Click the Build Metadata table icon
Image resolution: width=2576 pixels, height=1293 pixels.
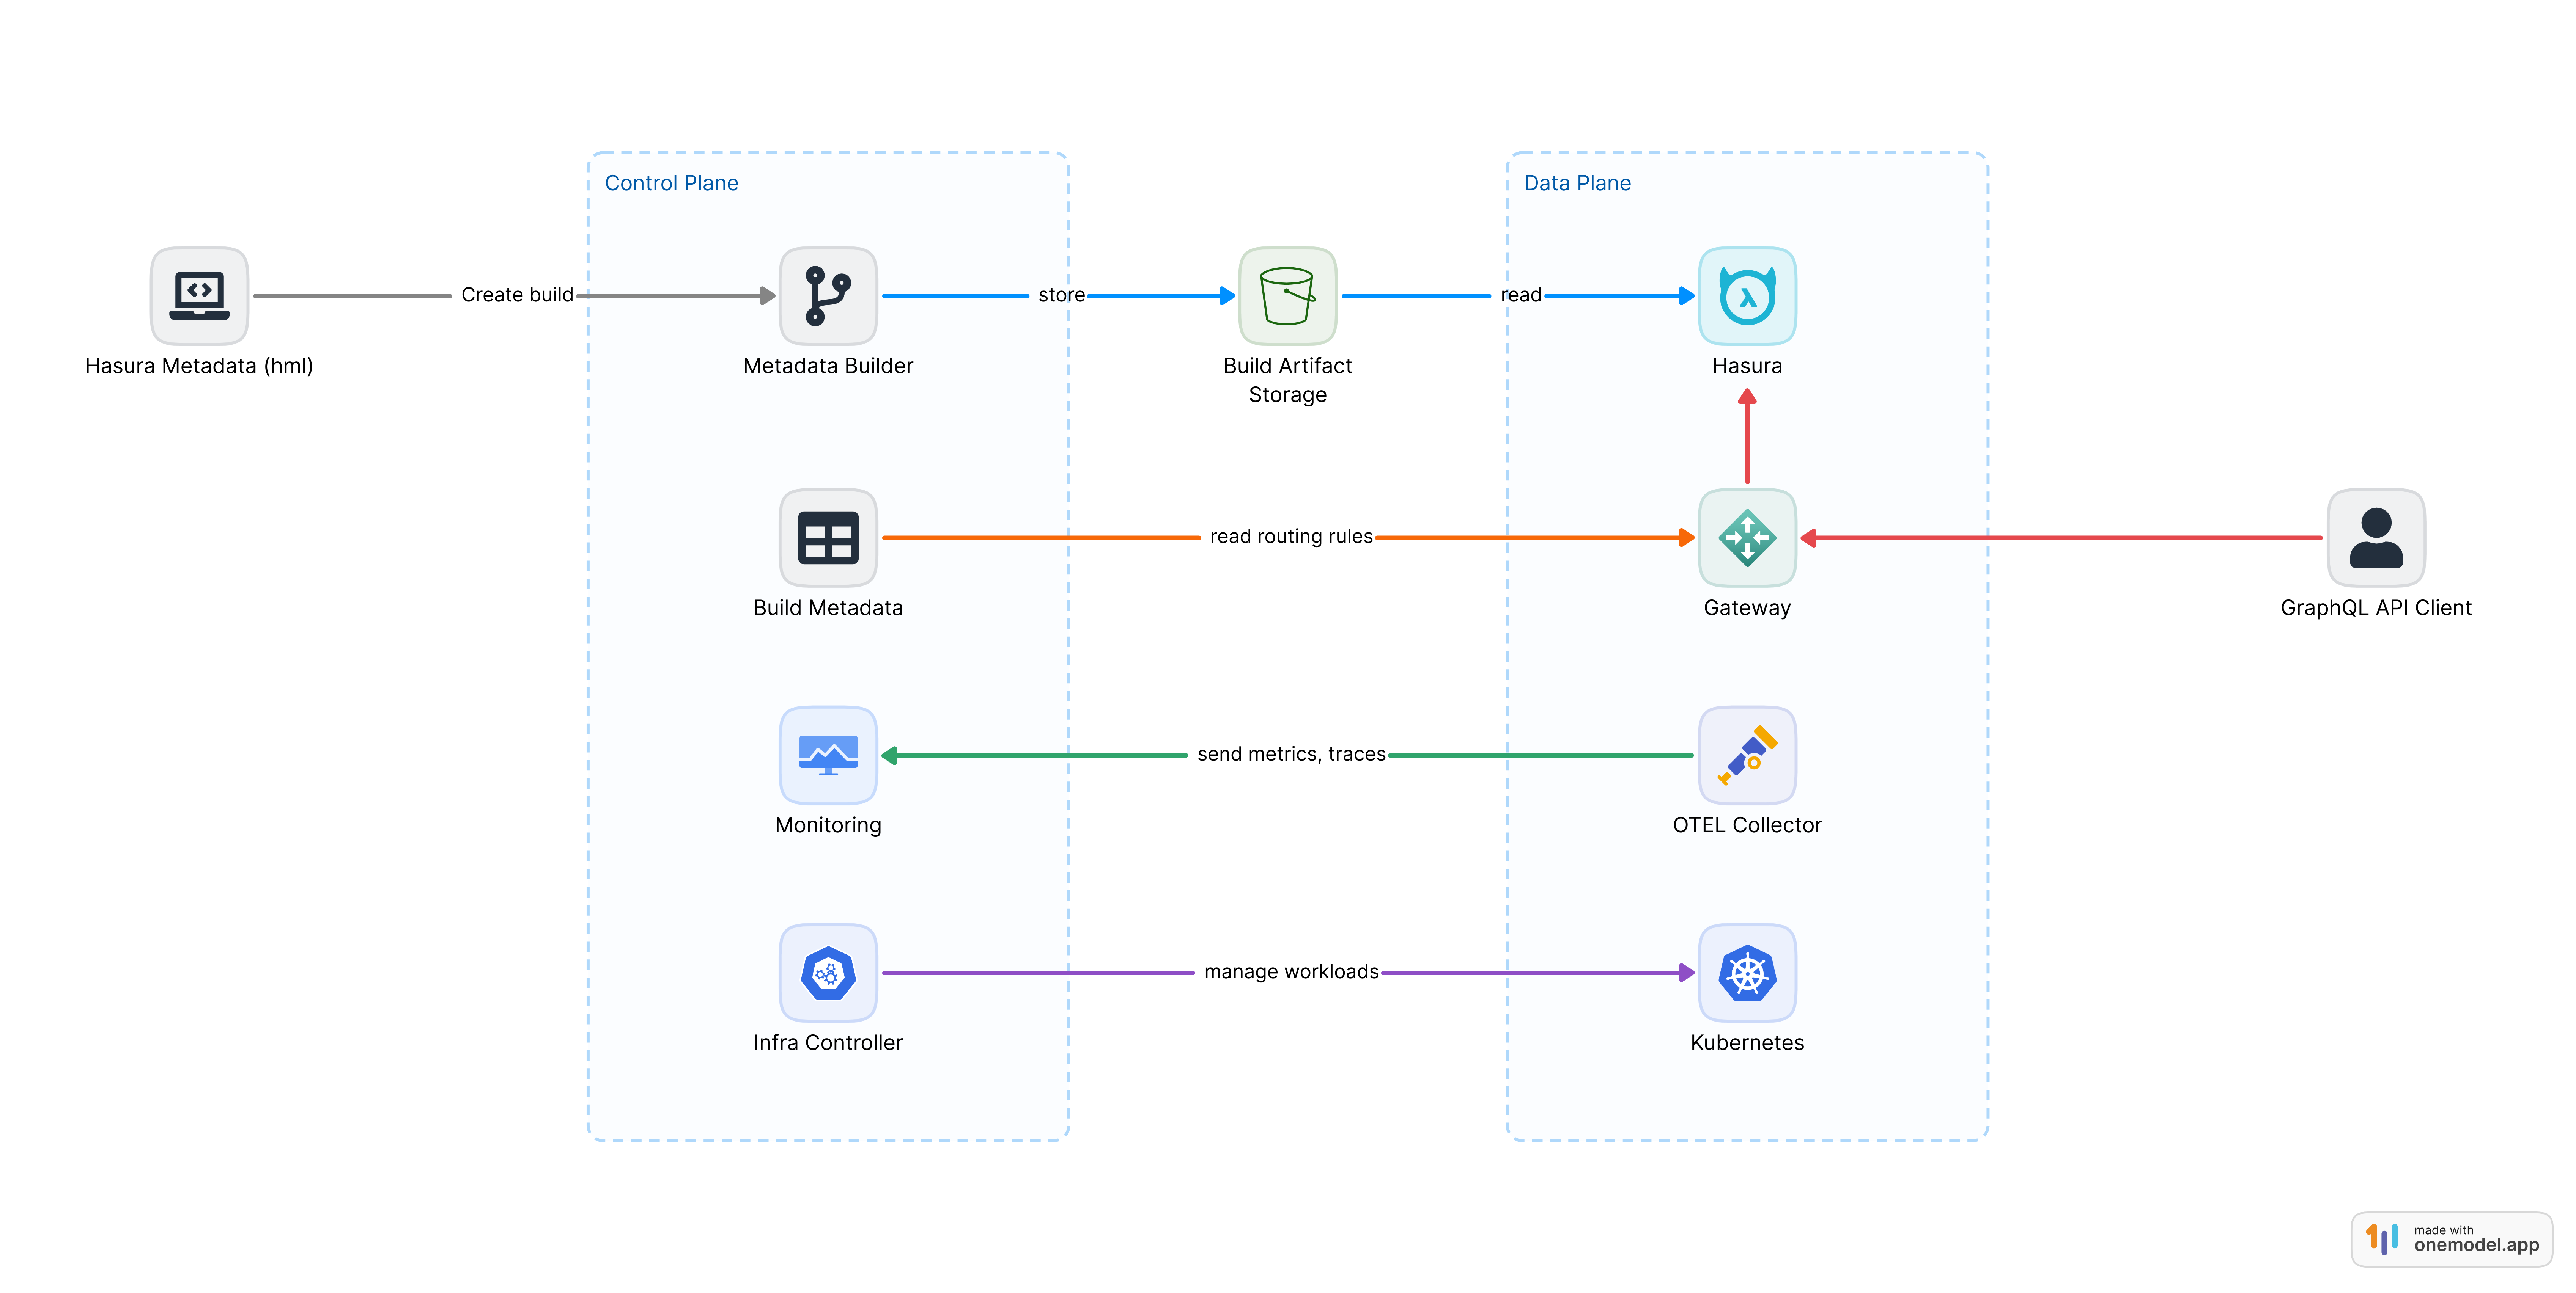(x=828, y=538)
